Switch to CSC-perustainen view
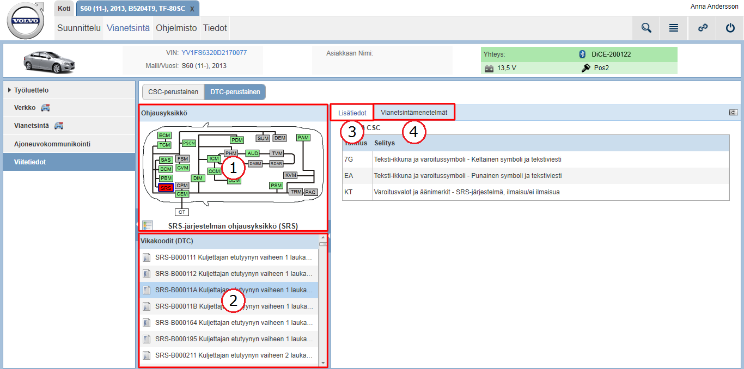This screenshot has width=744, height=369. pos(173,92)
